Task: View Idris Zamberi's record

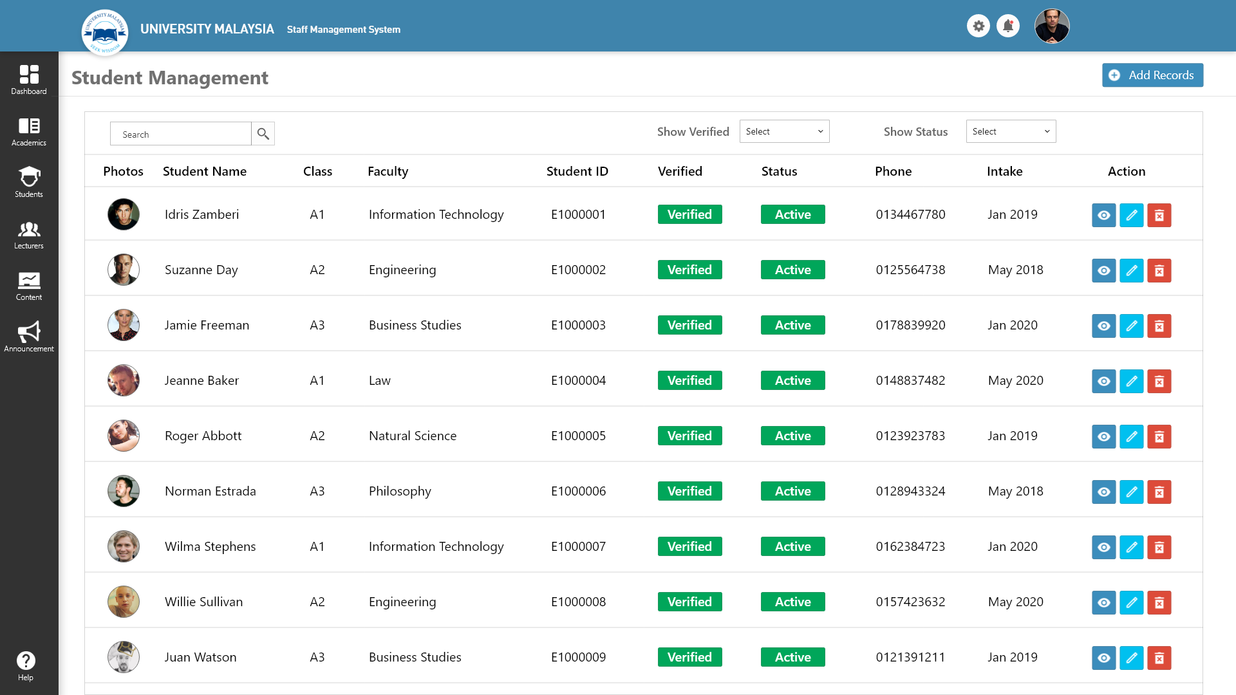Action: (1103, 215)
